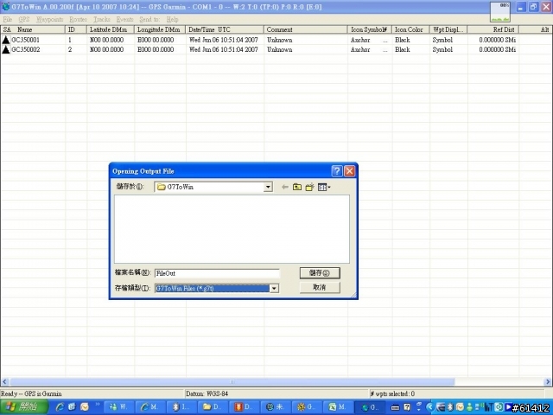Open the View menu icon in dialog
The image size is (553, 415).
pos(324,187)
